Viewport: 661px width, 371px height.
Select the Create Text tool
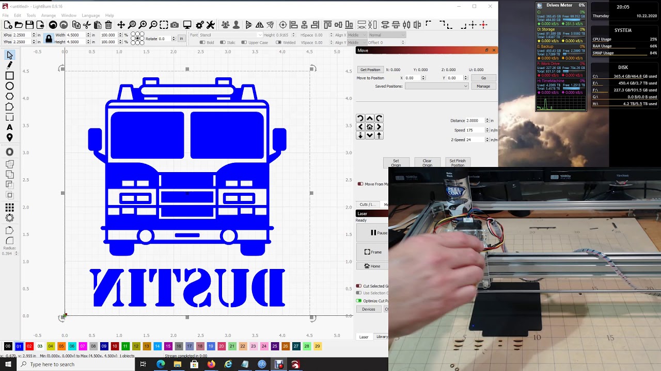pos(9,127)
